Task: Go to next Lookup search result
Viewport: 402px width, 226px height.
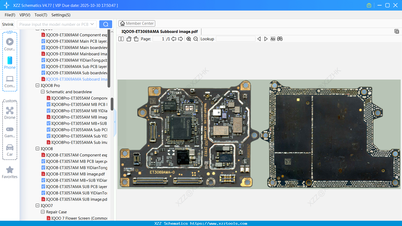Action: (266, 39)
